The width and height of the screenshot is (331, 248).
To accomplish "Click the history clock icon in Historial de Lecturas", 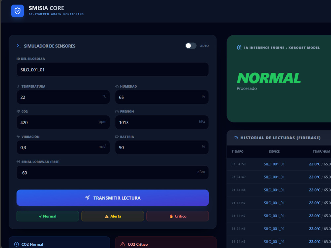I will click(x=236, y=138).
